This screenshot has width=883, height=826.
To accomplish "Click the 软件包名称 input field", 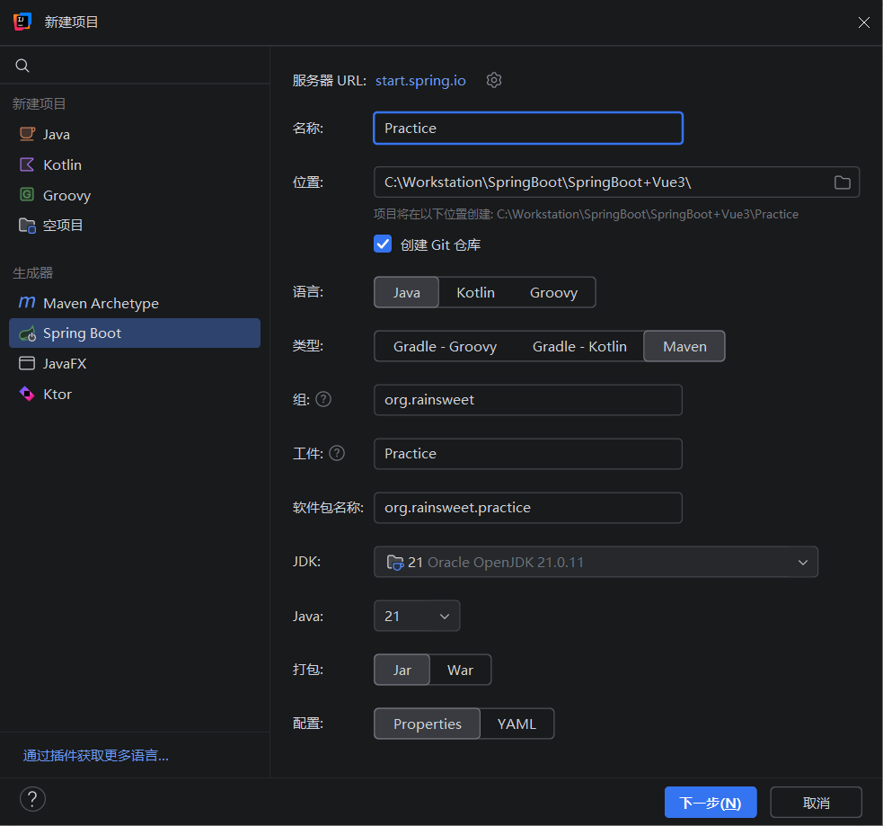I will point(527,508).
